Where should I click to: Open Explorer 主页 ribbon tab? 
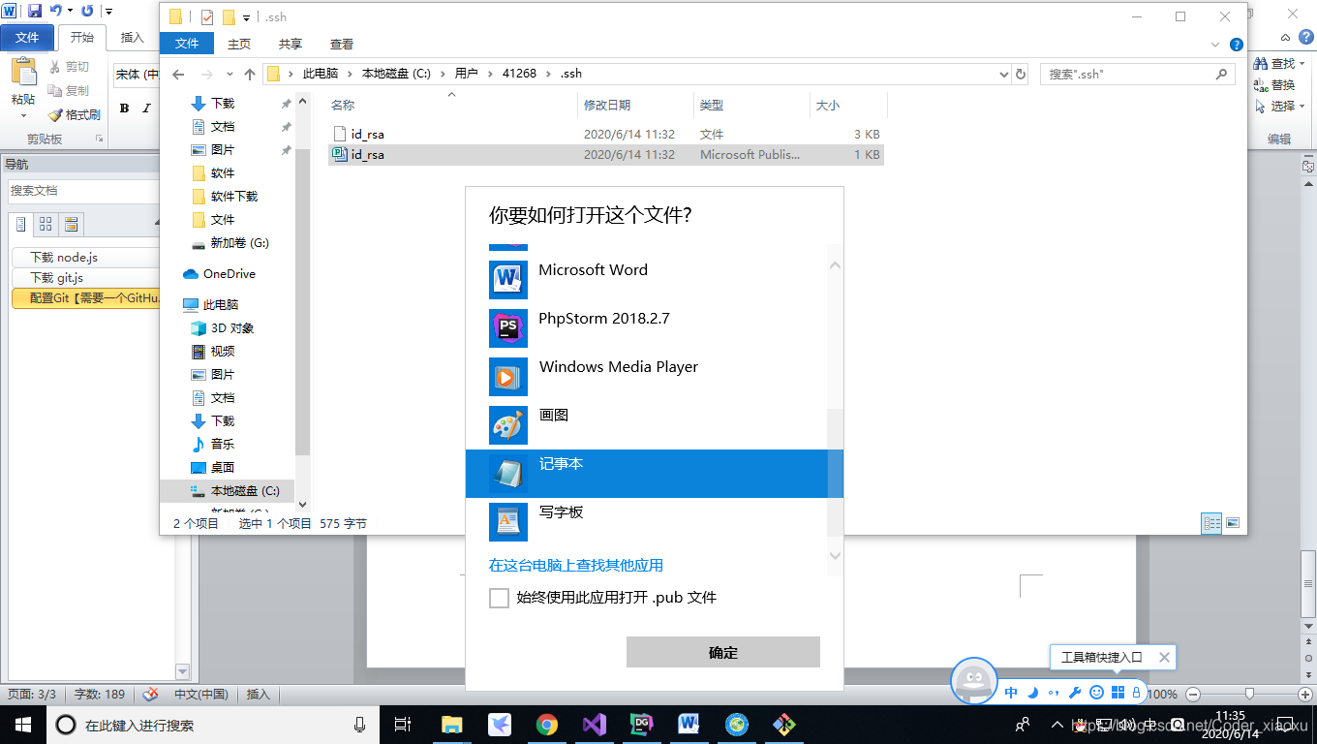pos(239,44)
